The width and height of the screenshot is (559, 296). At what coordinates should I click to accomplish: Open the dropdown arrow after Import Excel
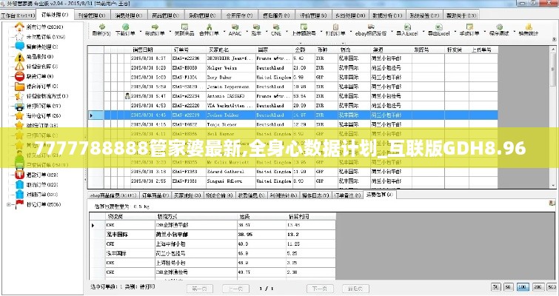tap(424, 30)
